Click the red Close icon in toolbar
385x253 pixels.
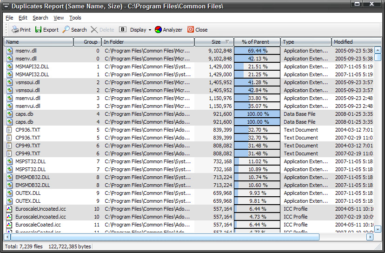point(191,30)
